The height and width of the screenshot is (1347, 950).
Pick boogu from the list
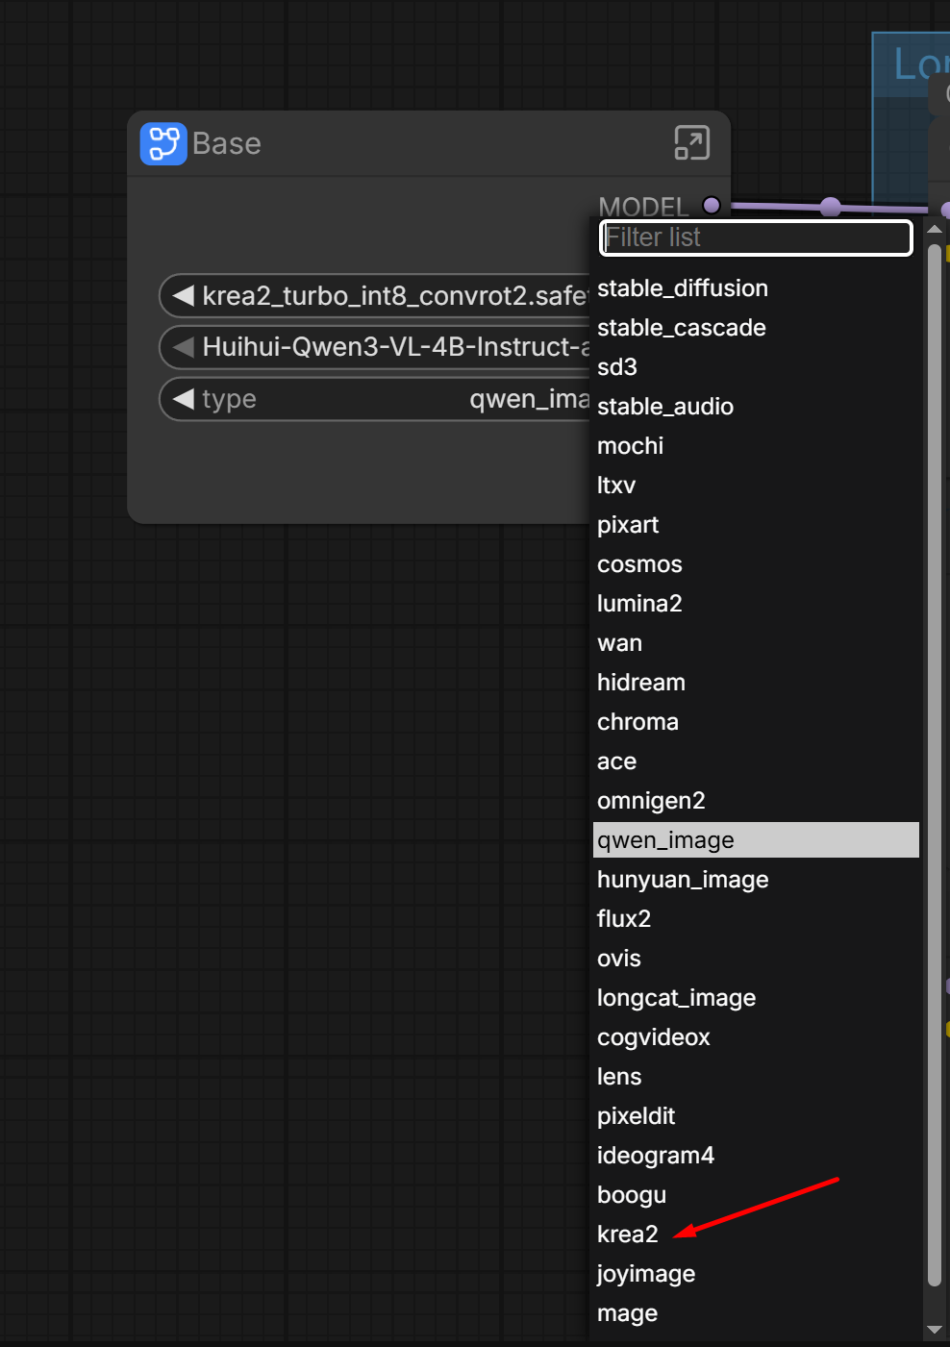click(756, 1195)
